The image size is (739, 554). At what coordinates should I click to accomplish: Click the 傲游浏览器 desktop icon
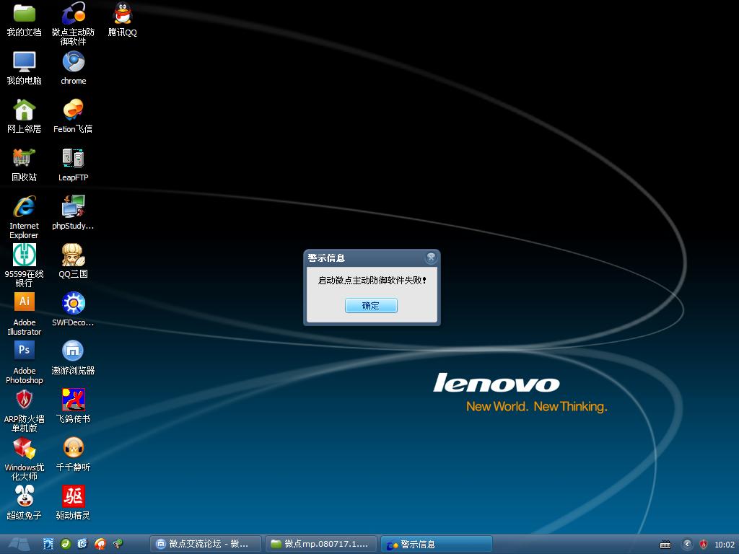(x=73, y=351)
